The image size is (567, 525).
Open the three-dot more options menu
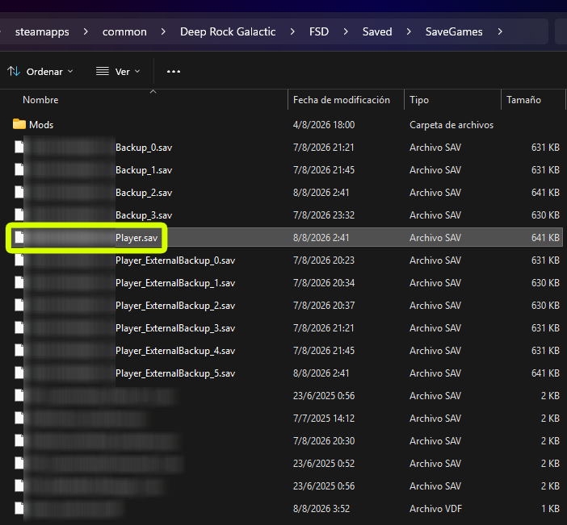pyautogui.click(x=174, y=72)
